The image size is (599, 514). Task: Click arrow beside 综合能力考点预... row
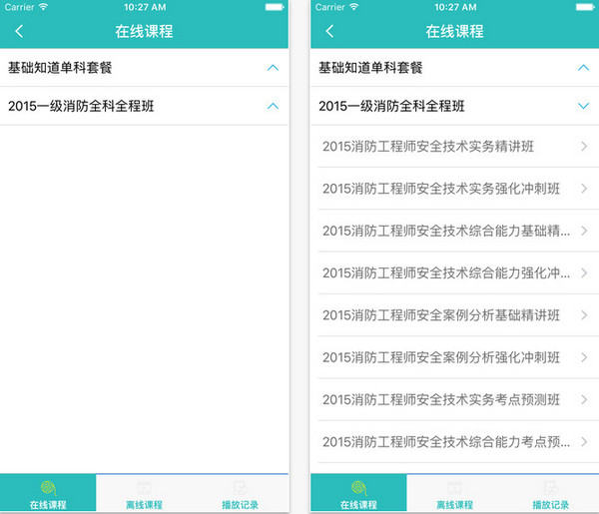point(584,442)
